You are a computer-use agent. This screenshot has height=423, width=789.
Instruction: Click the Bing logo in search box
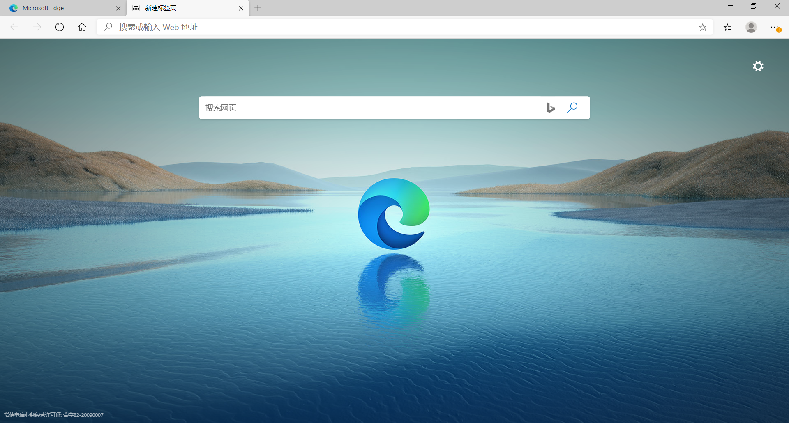point(551,108)
